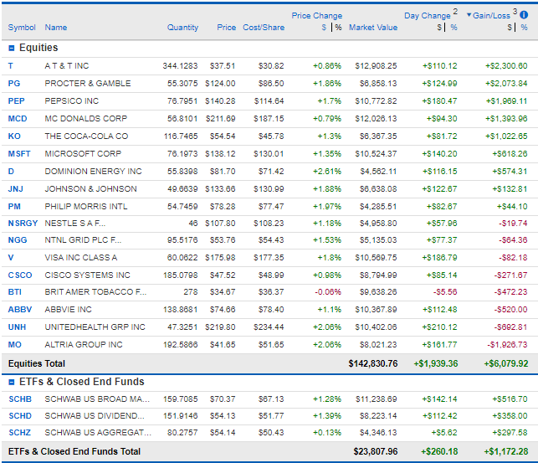Switch Price Change to dollar view
Screen dimensions: 538x463
click(x=324, y=28)
